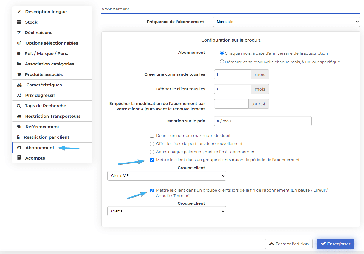Select the Prix dégressif entry

[x=52, y=95]
